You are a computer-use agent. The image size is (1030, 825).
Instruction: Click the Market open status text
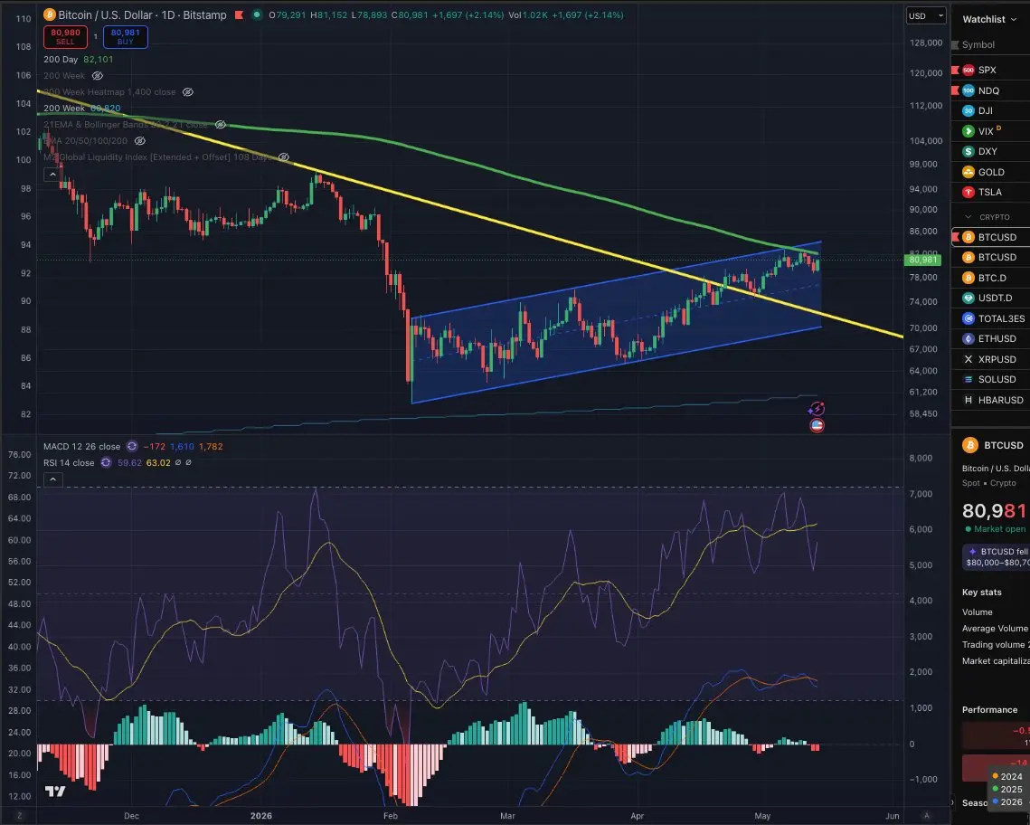click(999, 529)
